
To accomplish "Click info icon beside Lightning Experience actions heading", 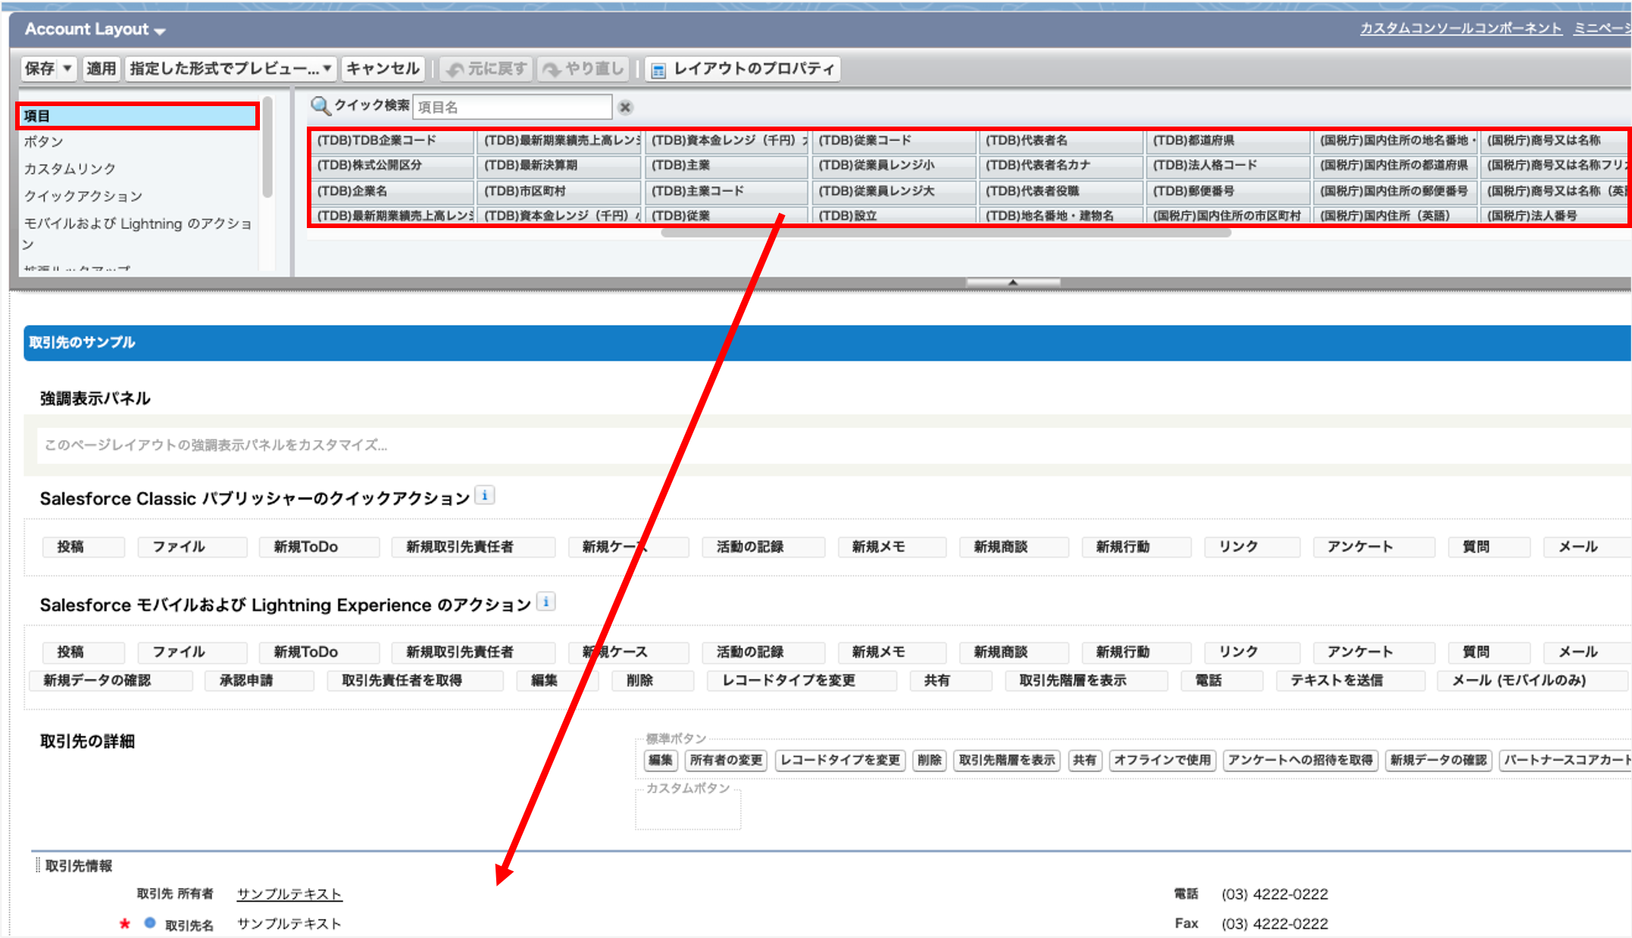I will point(546,602).
